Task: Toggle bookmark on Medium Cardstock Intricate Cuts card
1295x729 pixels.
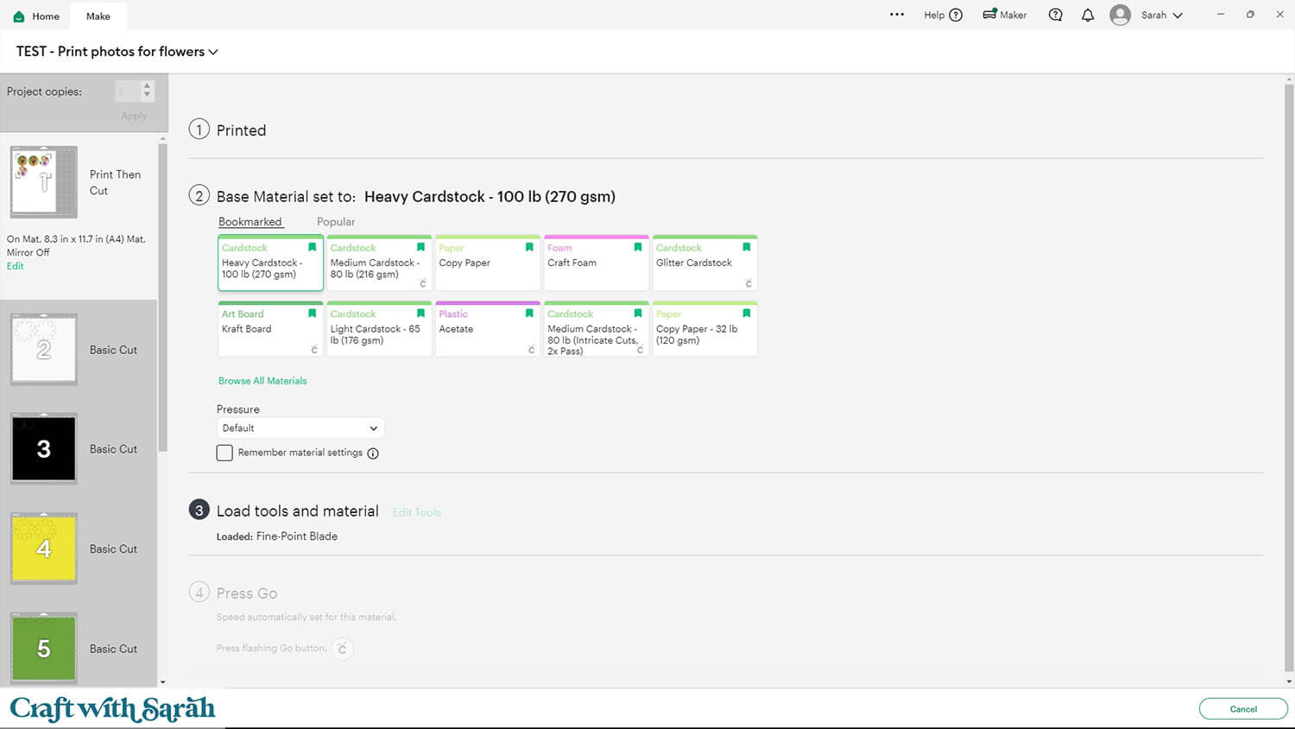Action: [x=638, y=314]
